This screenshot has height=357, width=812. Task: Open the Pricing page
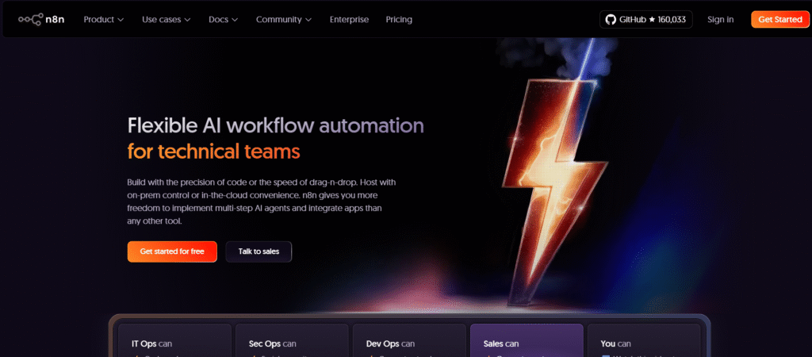point(399,19)
